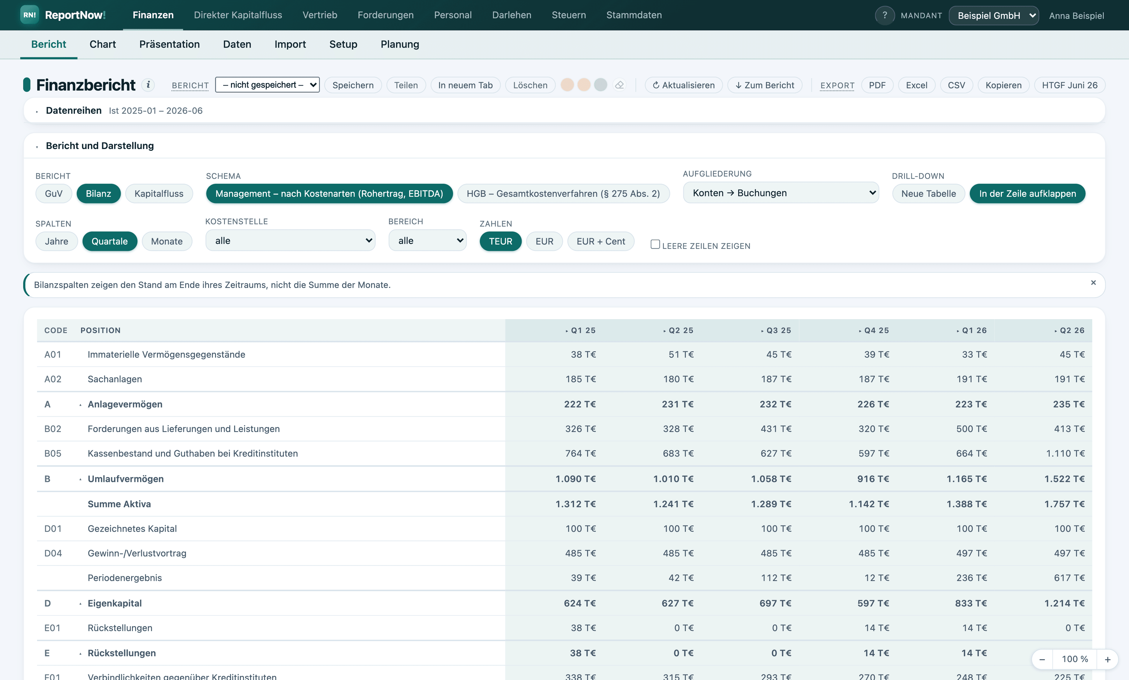
Task: Click the info icon beside Finanzbericht
Action: coord(148,85)
